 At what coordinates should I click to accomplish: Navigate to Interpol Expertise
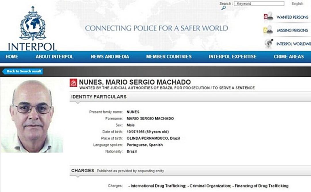click(x=232, y=57)
